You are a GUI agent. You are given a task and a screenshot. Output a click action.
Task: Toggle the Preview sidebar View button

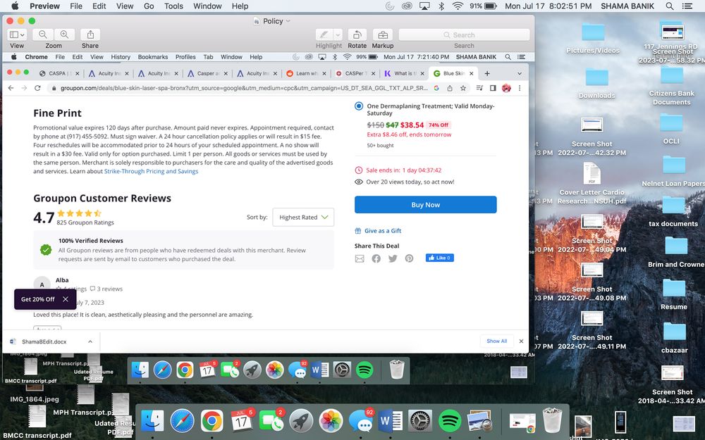(17, 34)
